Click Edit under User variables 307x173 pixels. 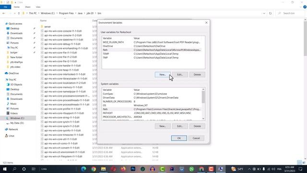tap(180, 74)
